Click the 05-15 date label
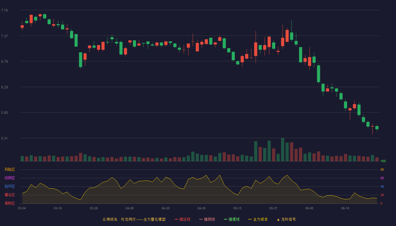Viewport: 396px width, 226px height. (237, 208)
